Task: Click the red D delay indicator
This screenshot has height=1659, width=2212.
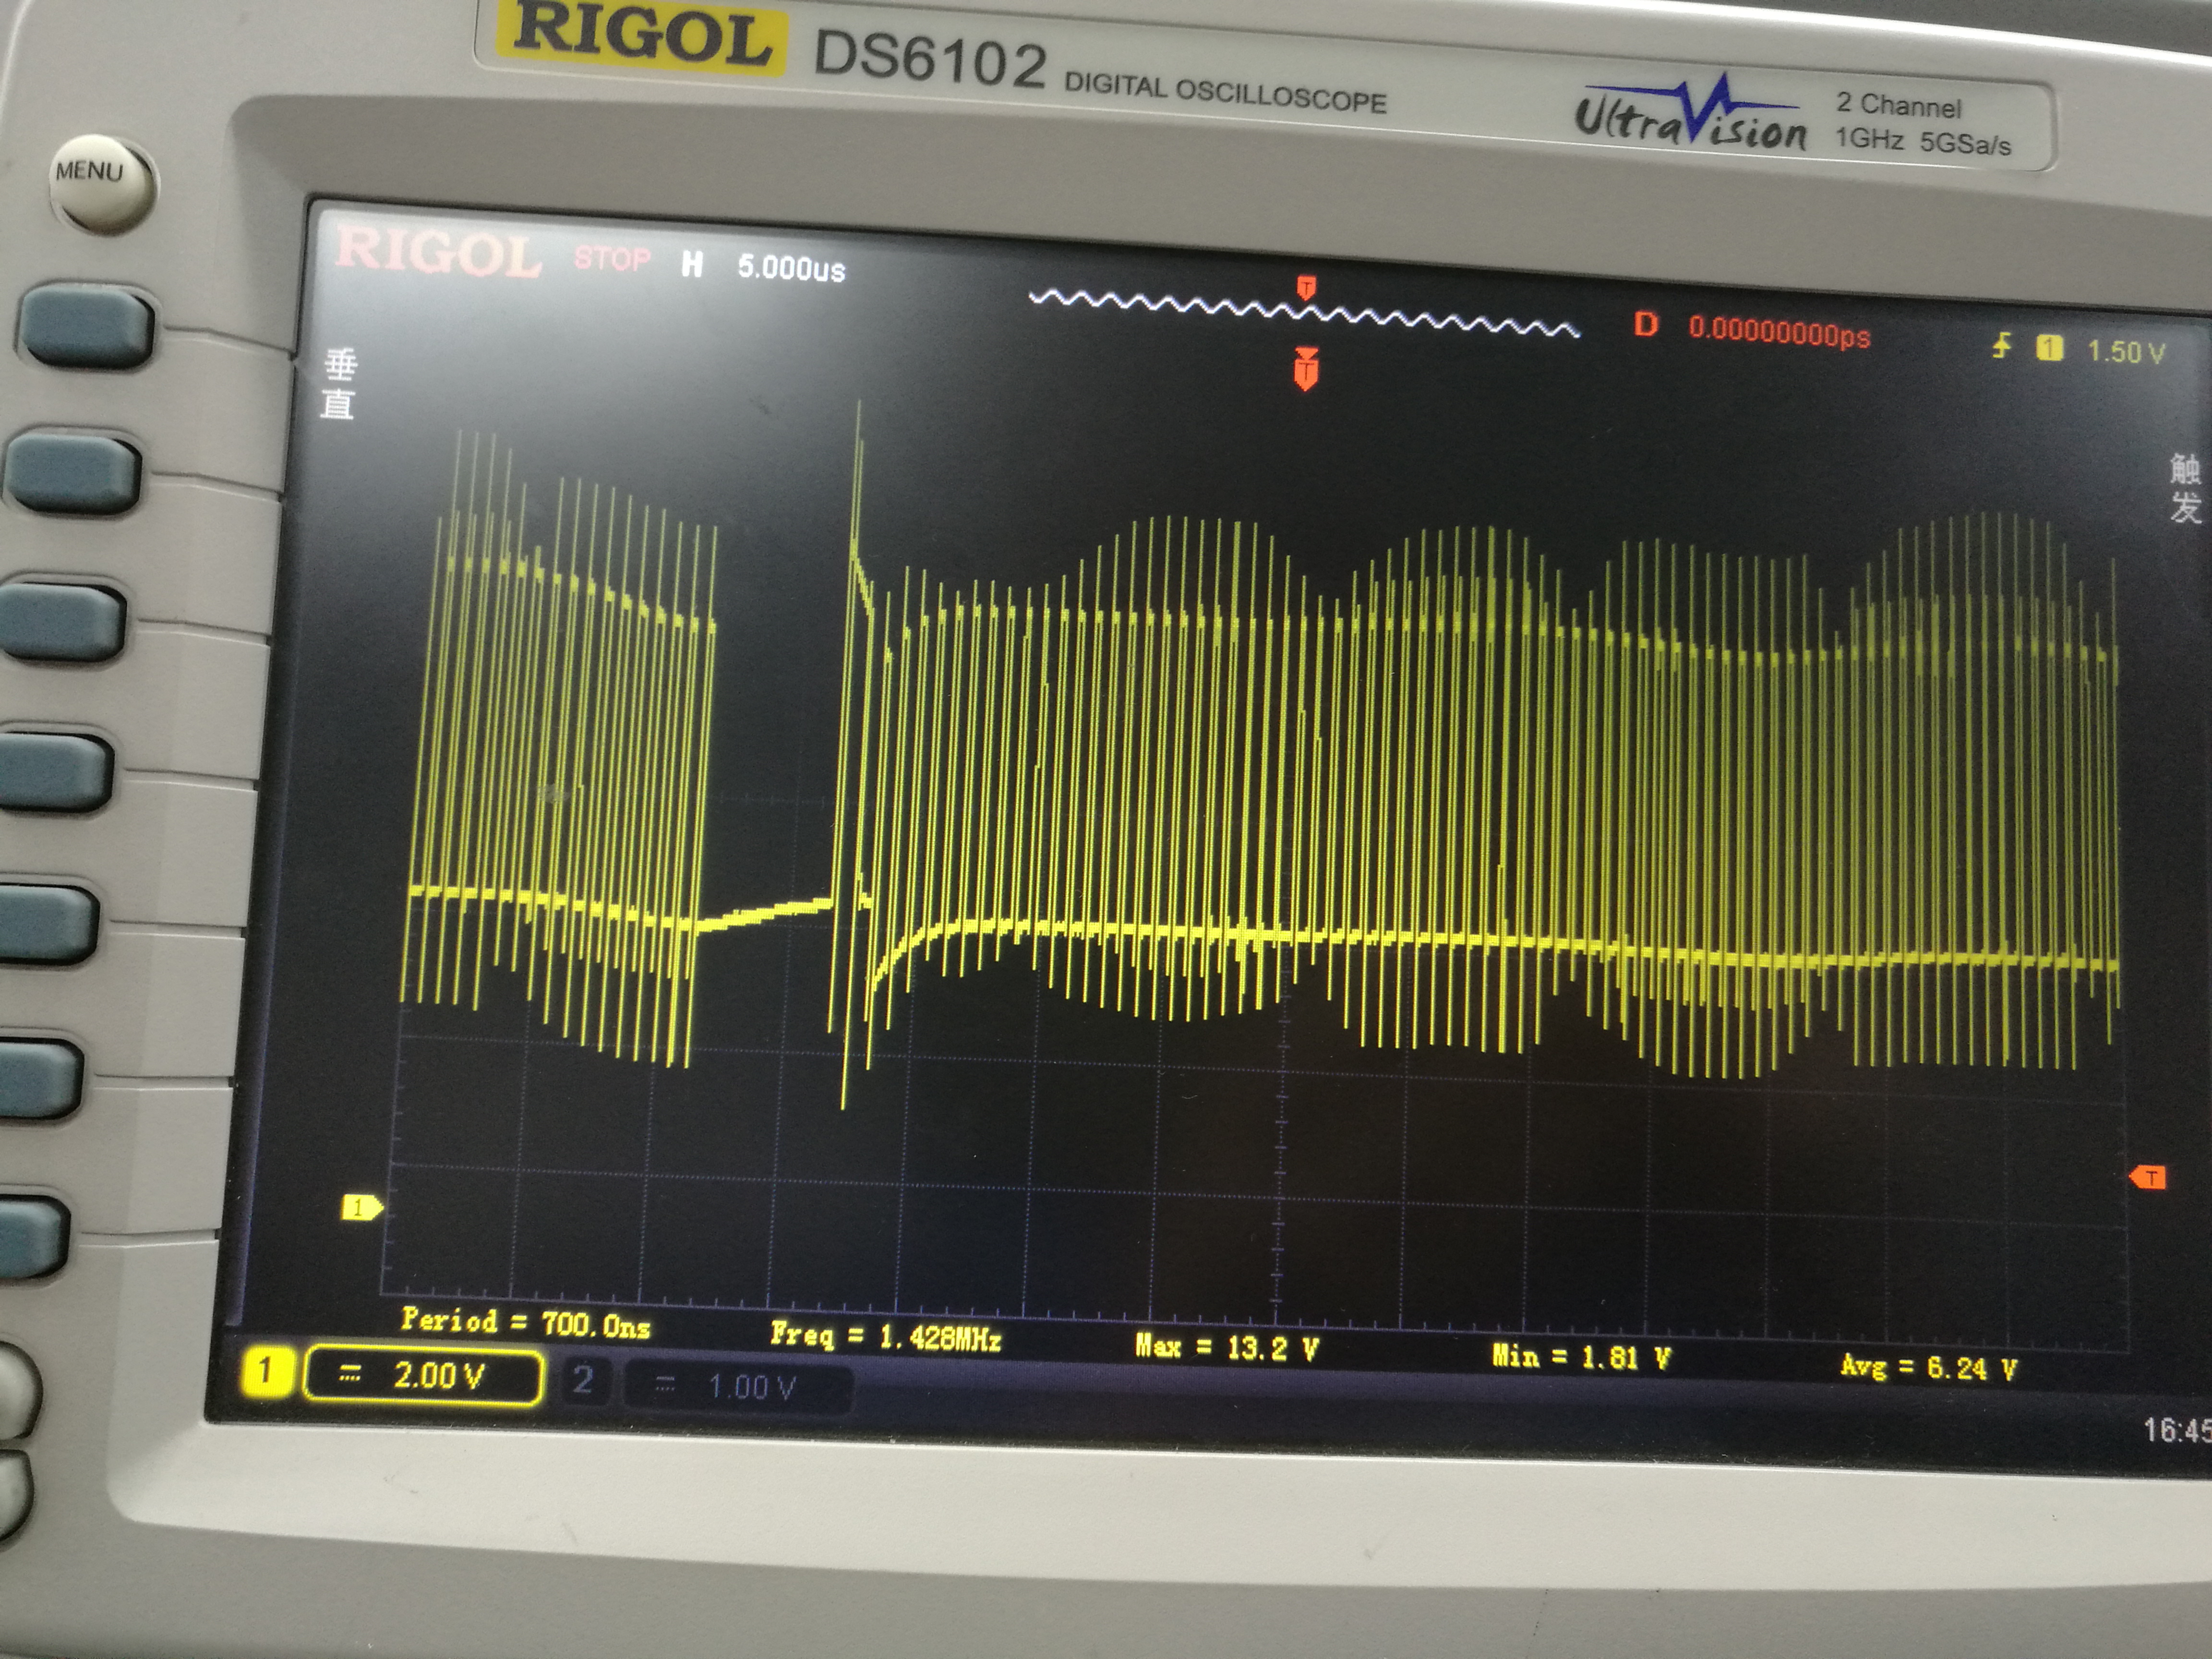Action: [1646, 324]
